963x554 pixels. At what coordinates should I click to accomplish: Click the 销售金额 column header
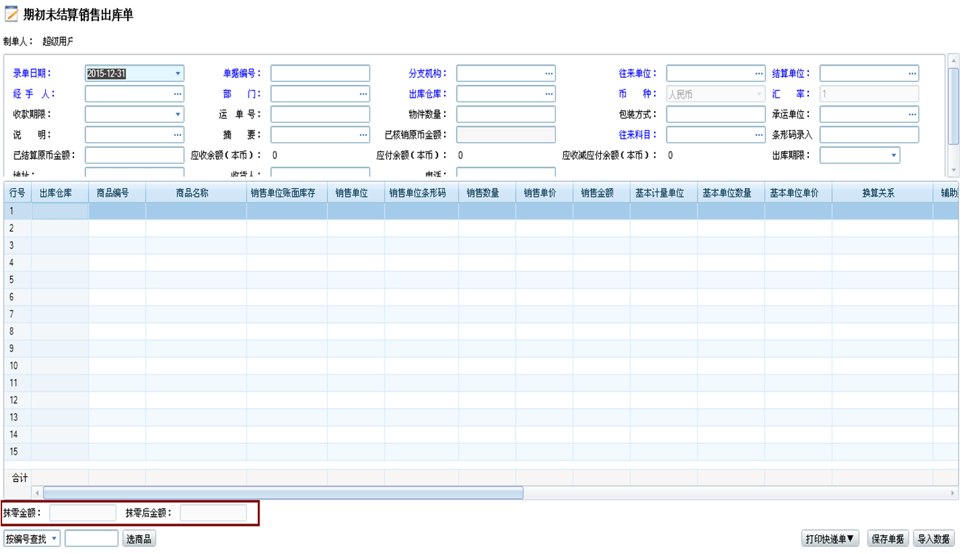(601, 193)
